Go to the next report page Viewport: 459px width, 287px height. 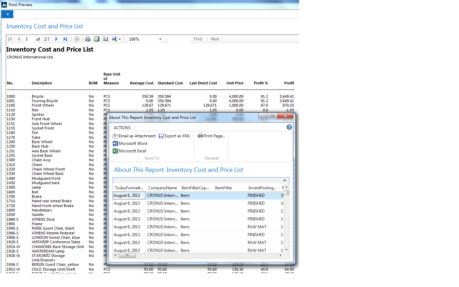tap(56, 39)
